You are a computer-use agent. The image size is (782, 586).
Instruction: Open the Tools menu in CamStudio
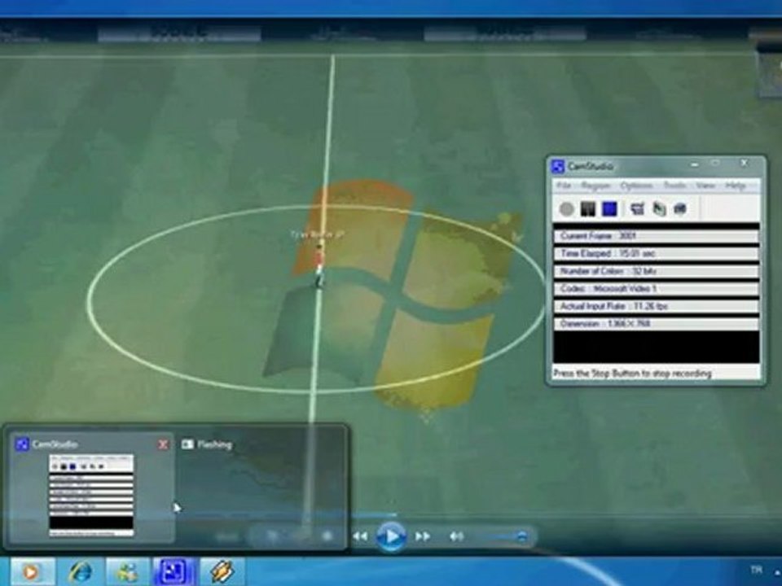tap(674, 186)
